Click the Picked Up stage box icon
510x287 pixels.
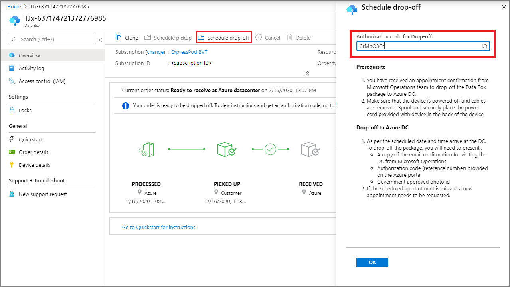[227, 149]
